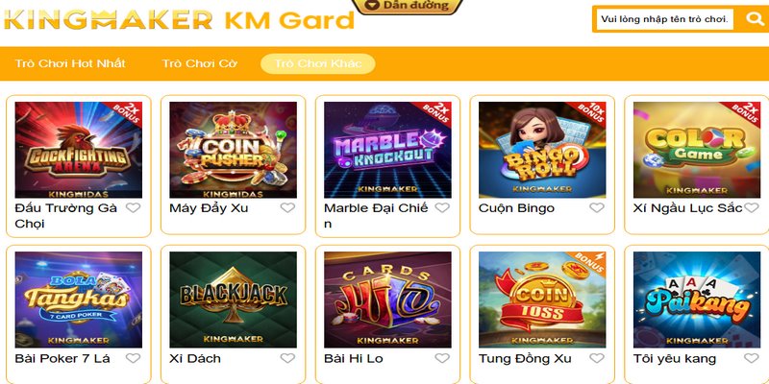Toggle heart on Máy Đẩy Xu
Image resolution: width=769 pixels, height=384 pixels.
(x=287, y=207)
